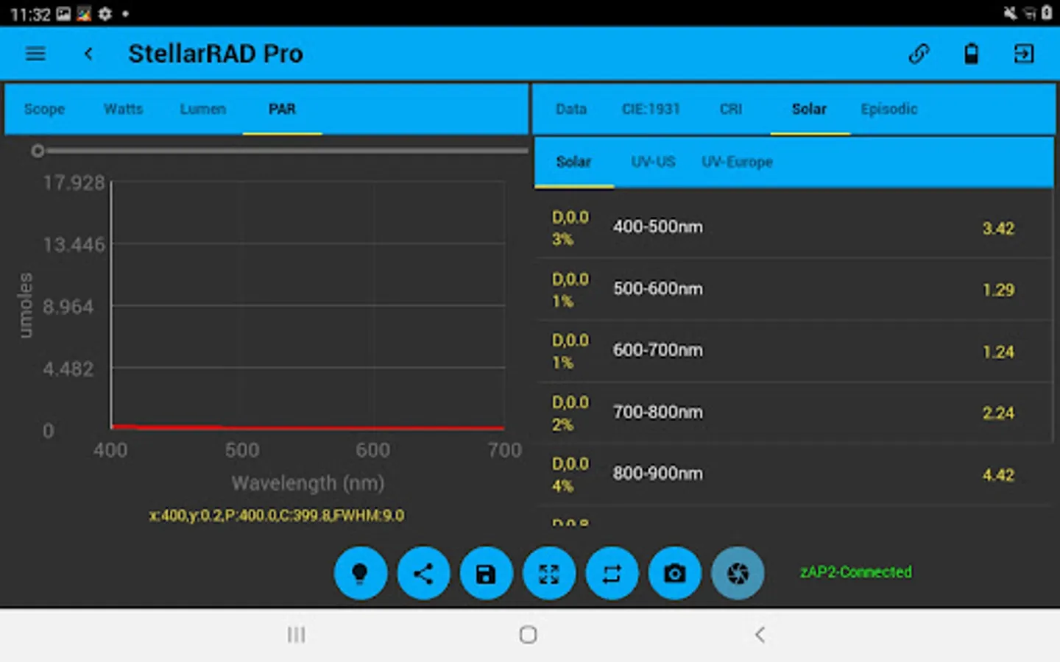This screenshot has height=662, width=1060.
Task: Capture with the camera button
Action: point(675,573)
